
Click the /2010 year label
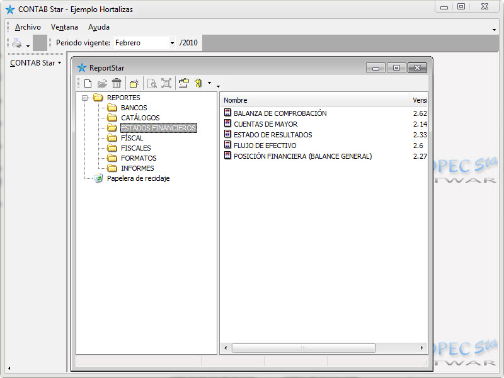click(188, 43)
